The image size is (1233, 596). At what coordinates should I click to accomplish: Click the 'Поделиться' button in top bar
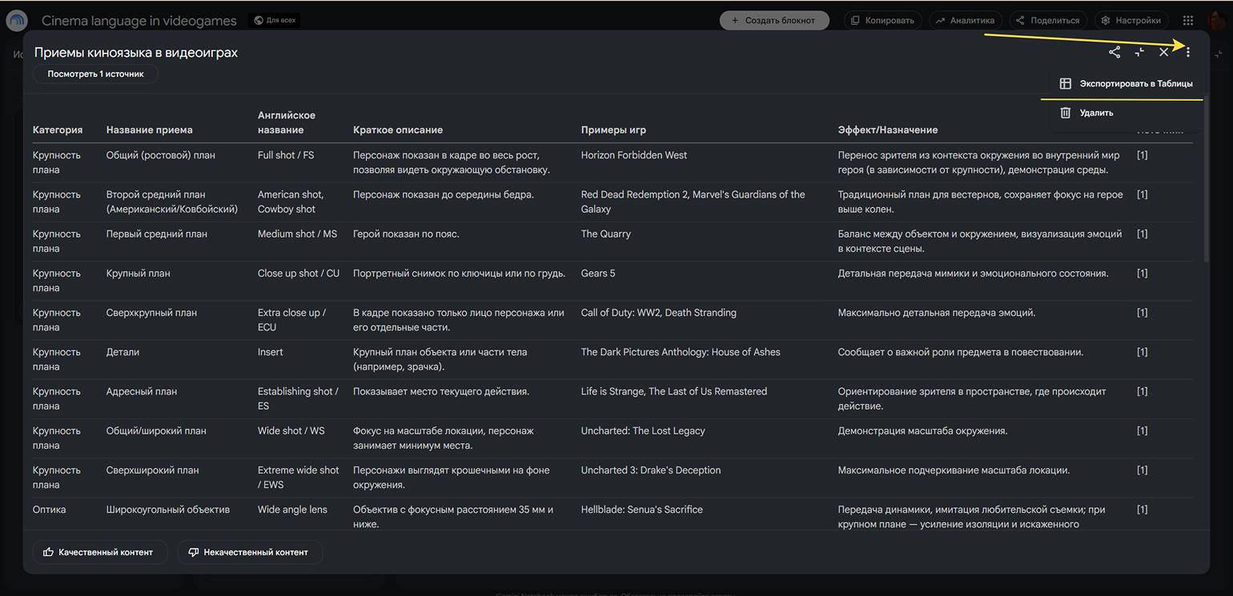(x=1048, y=21)
